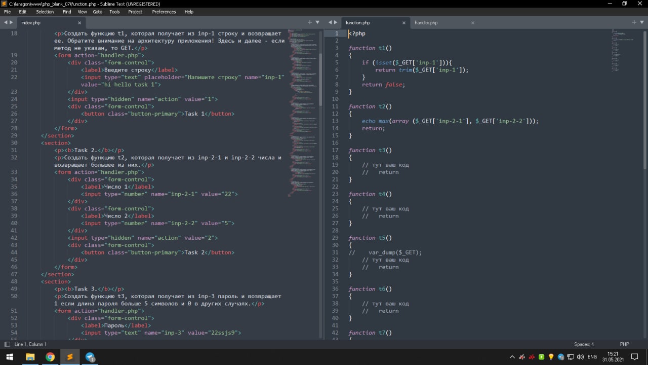The height and width of the screenshot is (365, 648).
Task: Go to next tab in right pane
Action: click(x=336, y=22)
